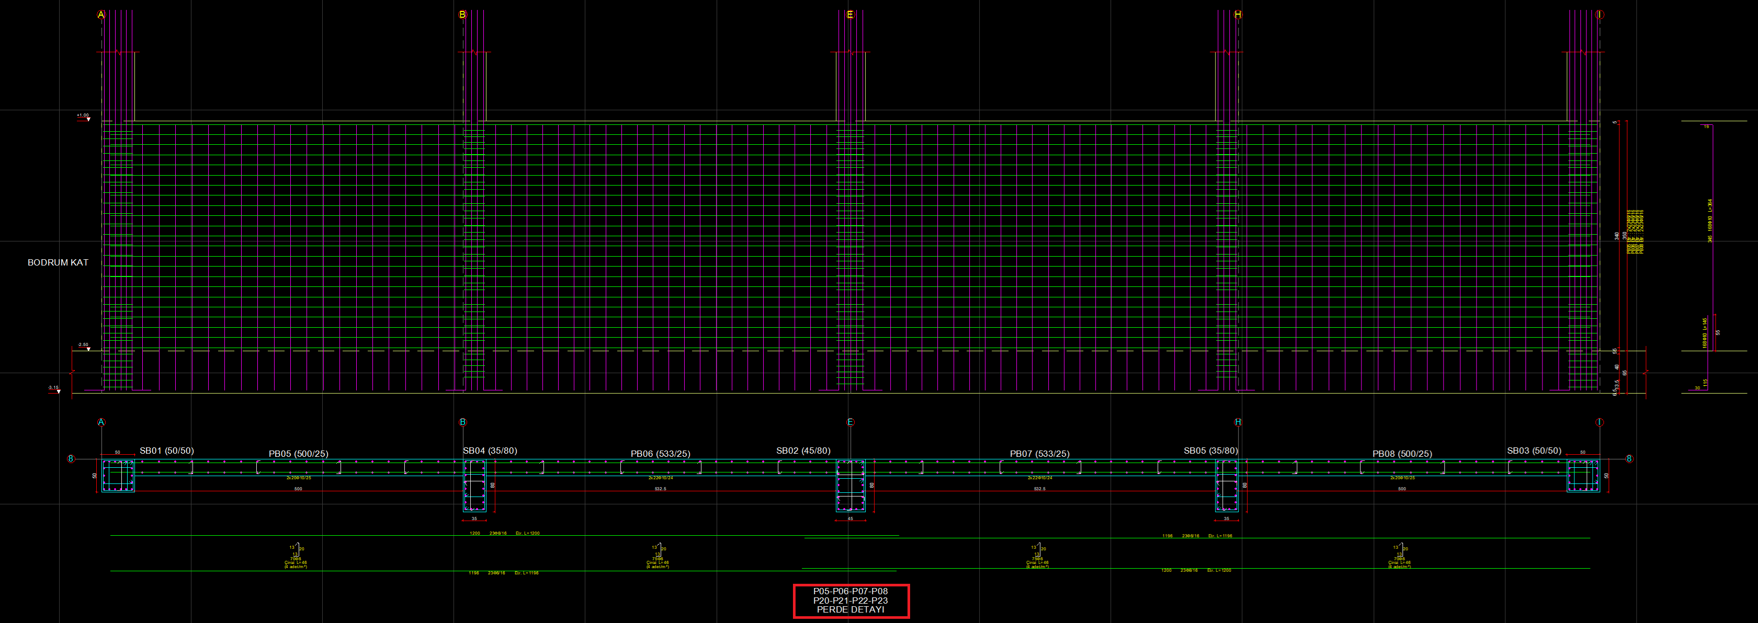This screenshot has width=1758, height=623.
Task: Click right axis bubble 8 in plan
Action: [1629, 459]
